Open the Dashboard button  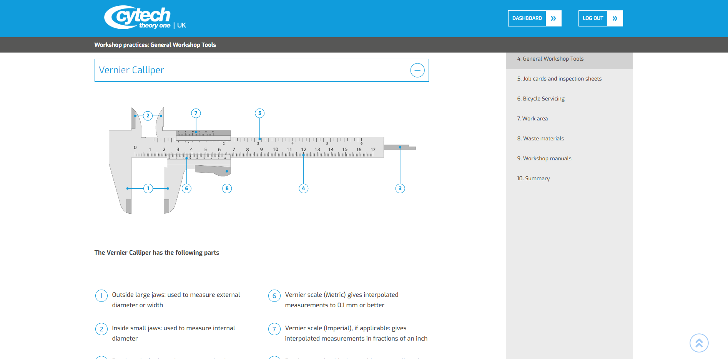pos(535,18)
